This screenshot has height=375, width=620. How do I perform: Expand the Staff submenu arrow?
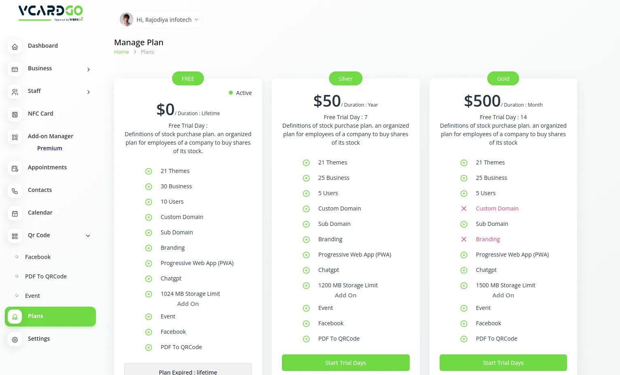(89, 92)
